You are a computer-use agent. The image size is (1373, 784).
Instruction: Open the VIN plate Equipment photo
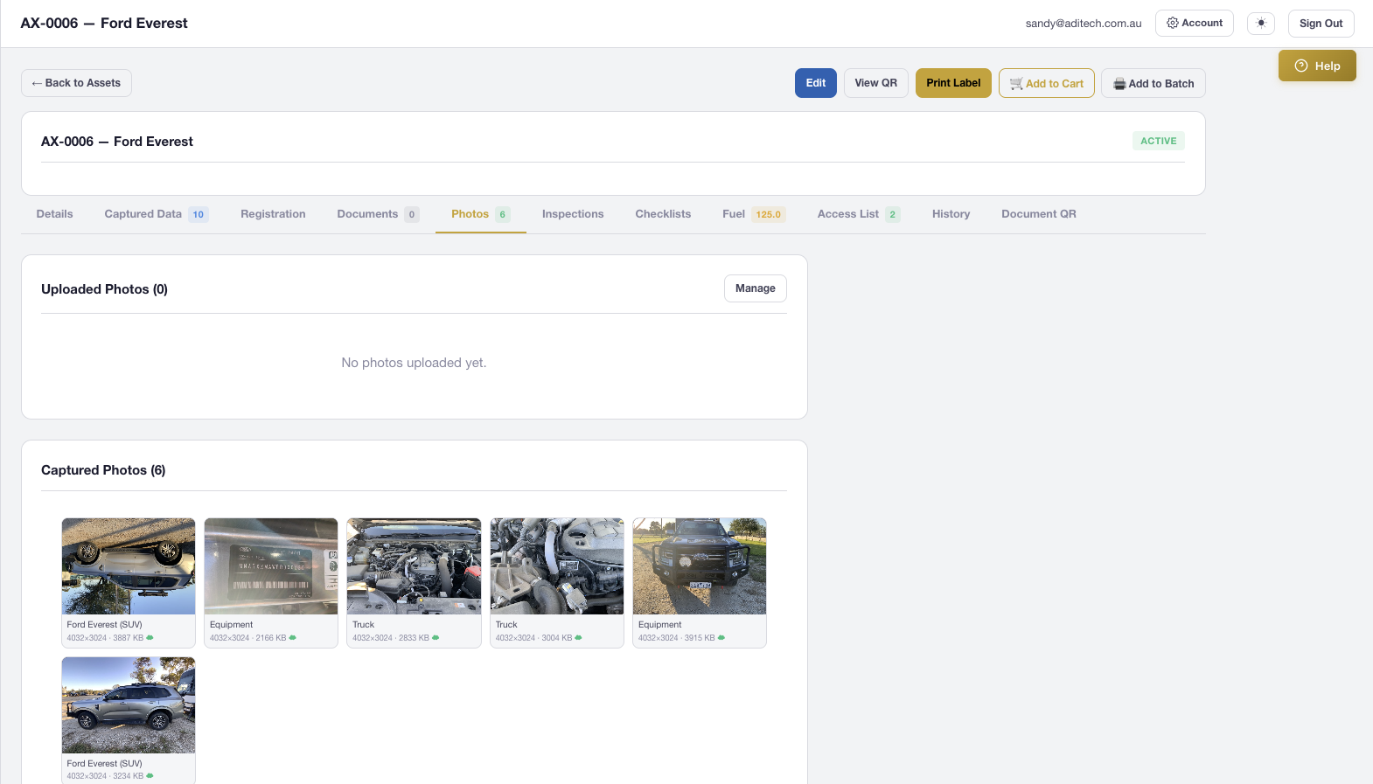point(271,566)
